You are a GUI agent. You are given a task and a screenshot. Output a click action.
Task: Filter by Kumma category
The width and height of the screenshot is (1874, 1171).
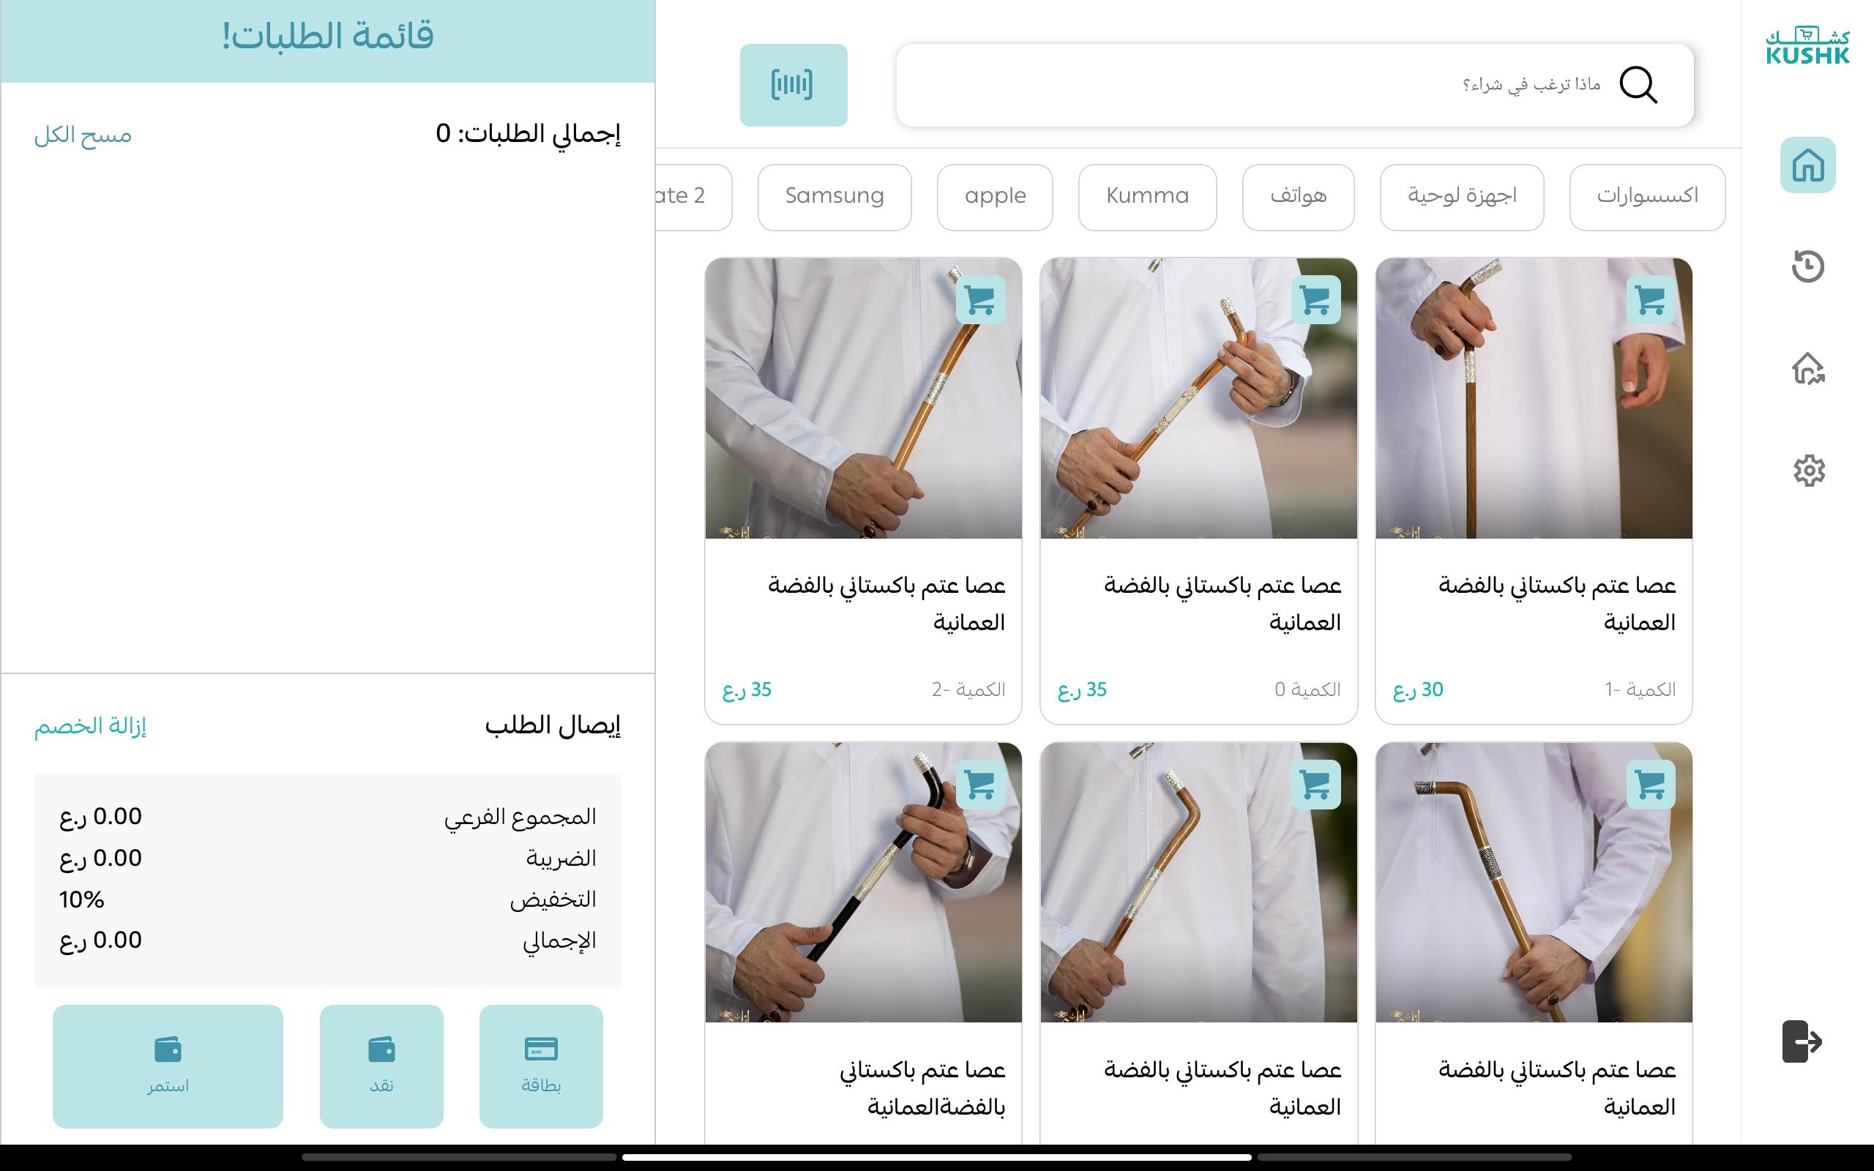tap(1147, 197)
